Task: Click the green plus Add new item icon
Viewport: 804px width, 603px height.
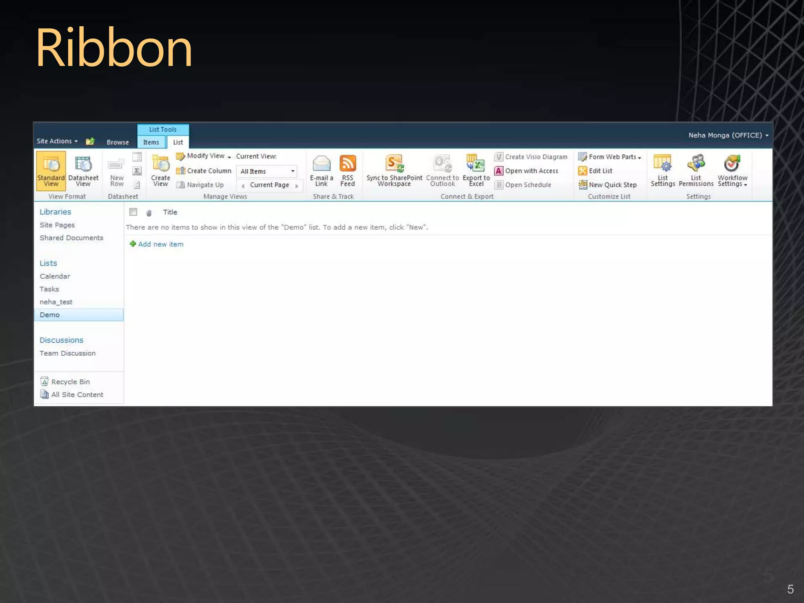Action: [133, 244]
